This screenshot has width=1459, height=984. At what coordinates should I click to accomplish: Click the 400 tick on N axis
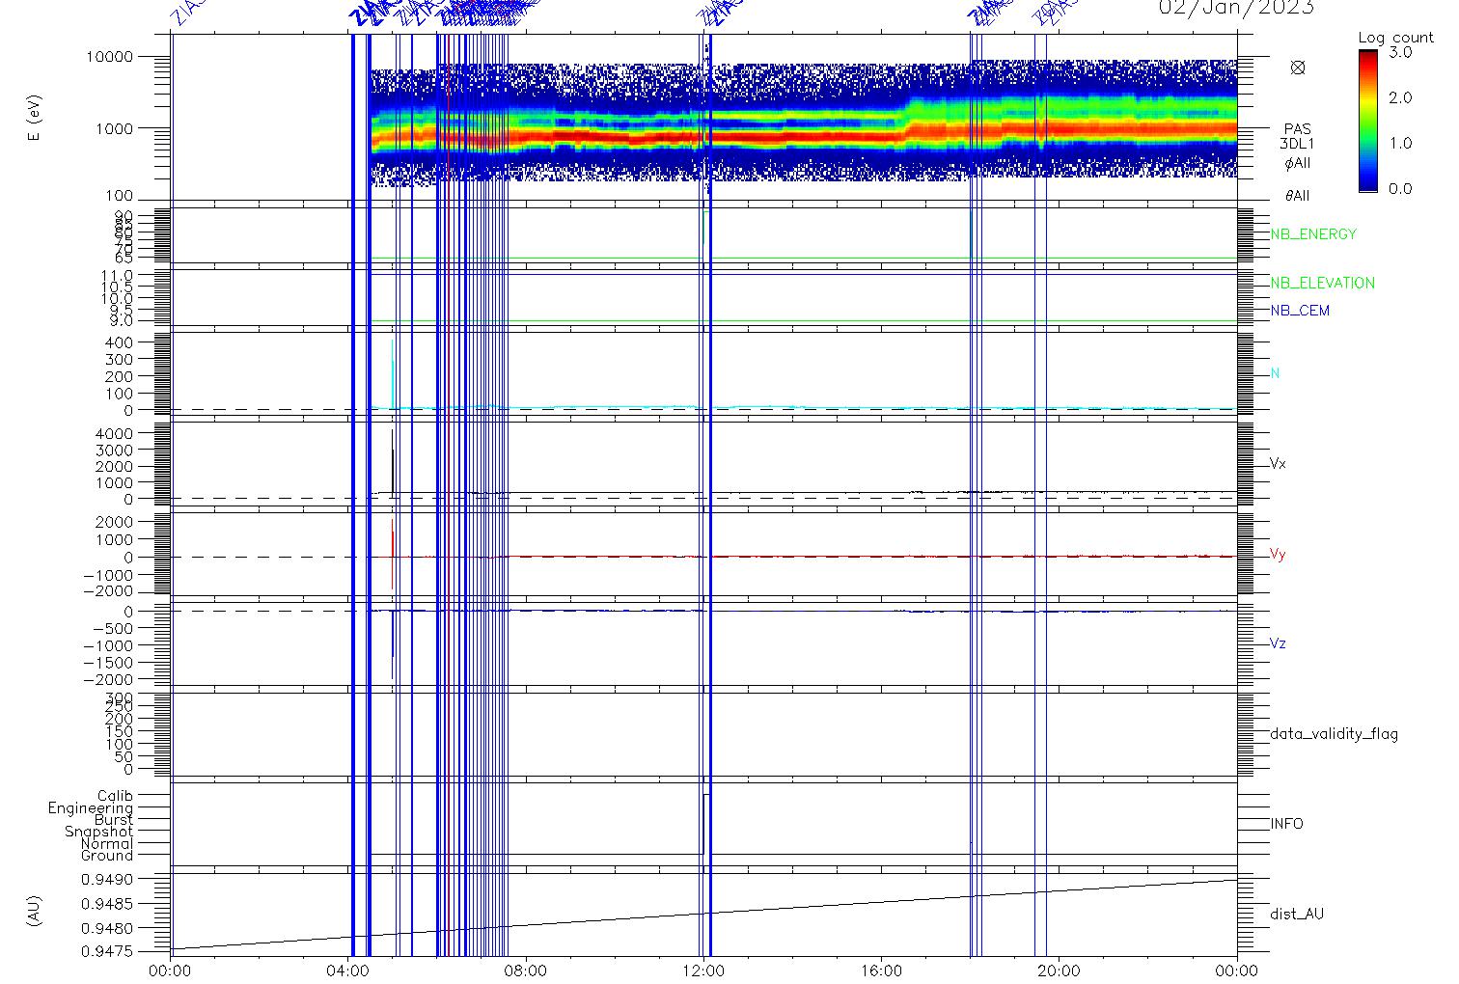coord(120,342)
